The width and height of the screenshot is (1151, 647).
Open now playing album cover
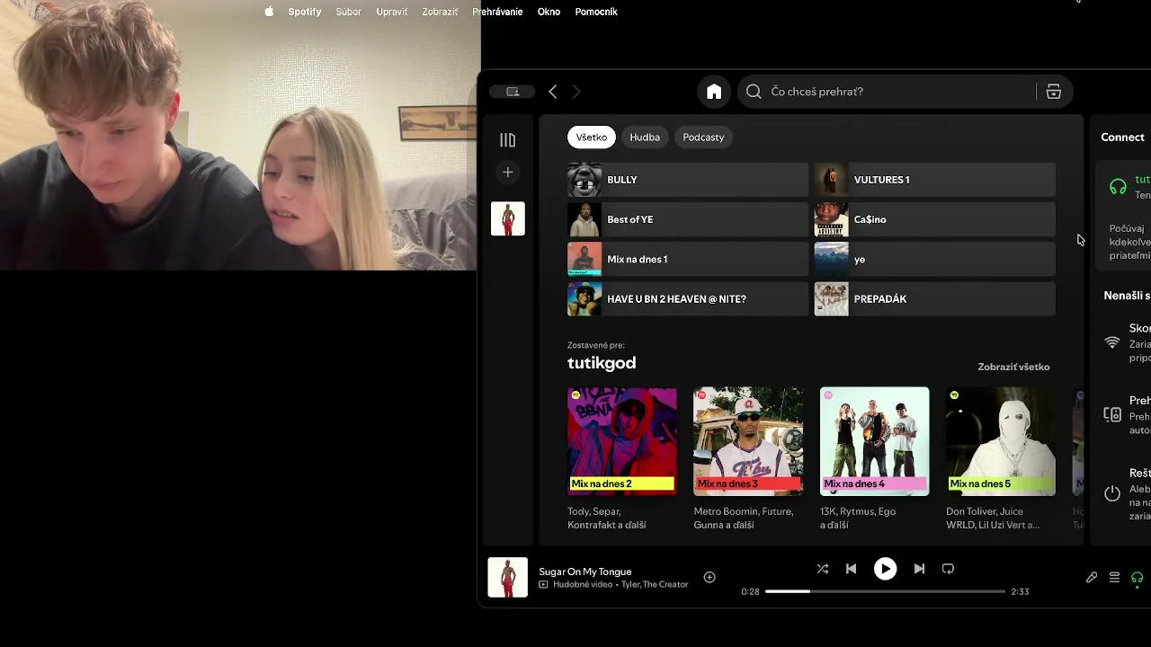(508, 578)
